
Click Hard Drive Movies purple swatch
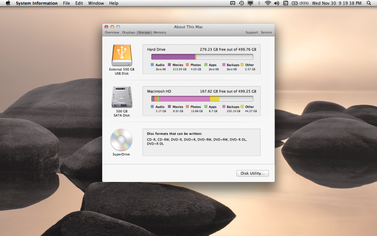tap(169, 65)
